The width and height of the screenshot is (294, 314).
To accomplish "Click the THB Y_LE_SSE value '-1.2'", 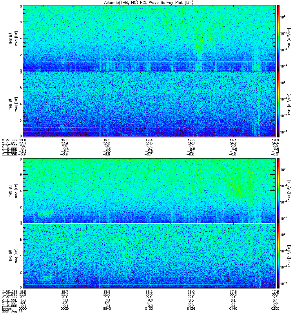I will coord(275,152).
